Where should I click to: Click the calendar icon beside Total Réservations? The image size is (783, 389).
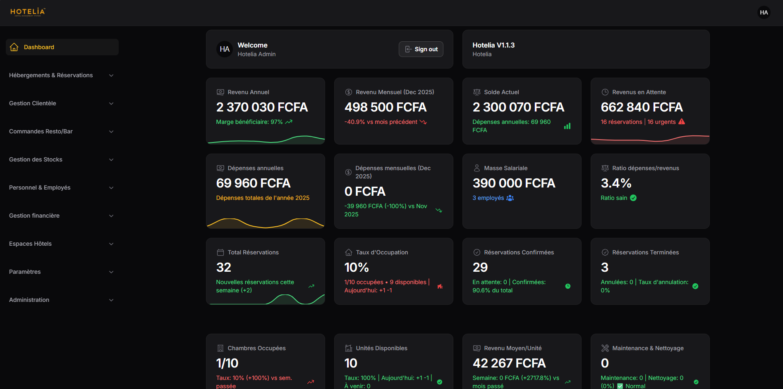click(220, 252)
